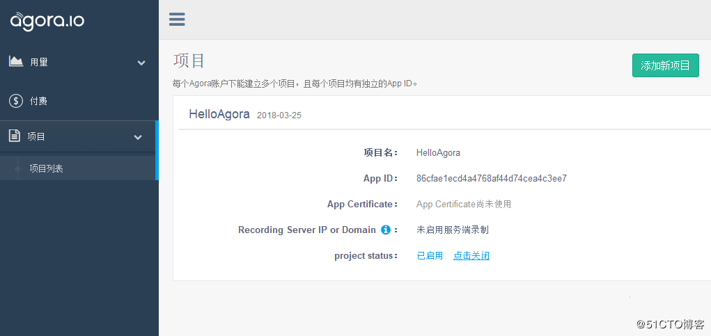Open the hamburger menu icon
Image resolution: width=711 pixels, height=336 pixels.
177,19
